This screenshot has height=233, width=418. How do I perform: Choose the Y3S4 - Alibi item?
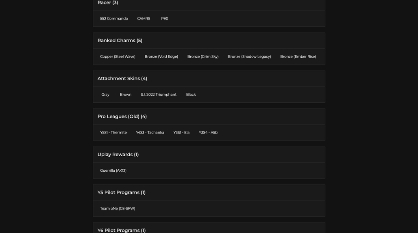coord(209,133)
